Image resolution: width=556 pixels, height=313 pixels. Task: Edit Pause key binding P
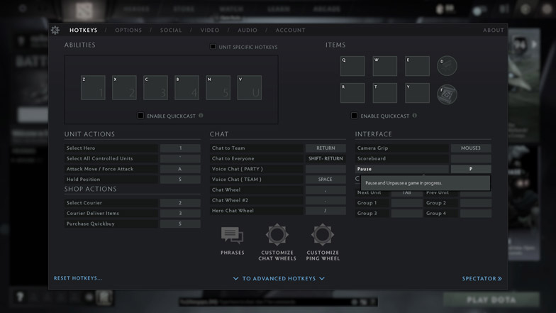pyautogui.click(x=471, y=169)
